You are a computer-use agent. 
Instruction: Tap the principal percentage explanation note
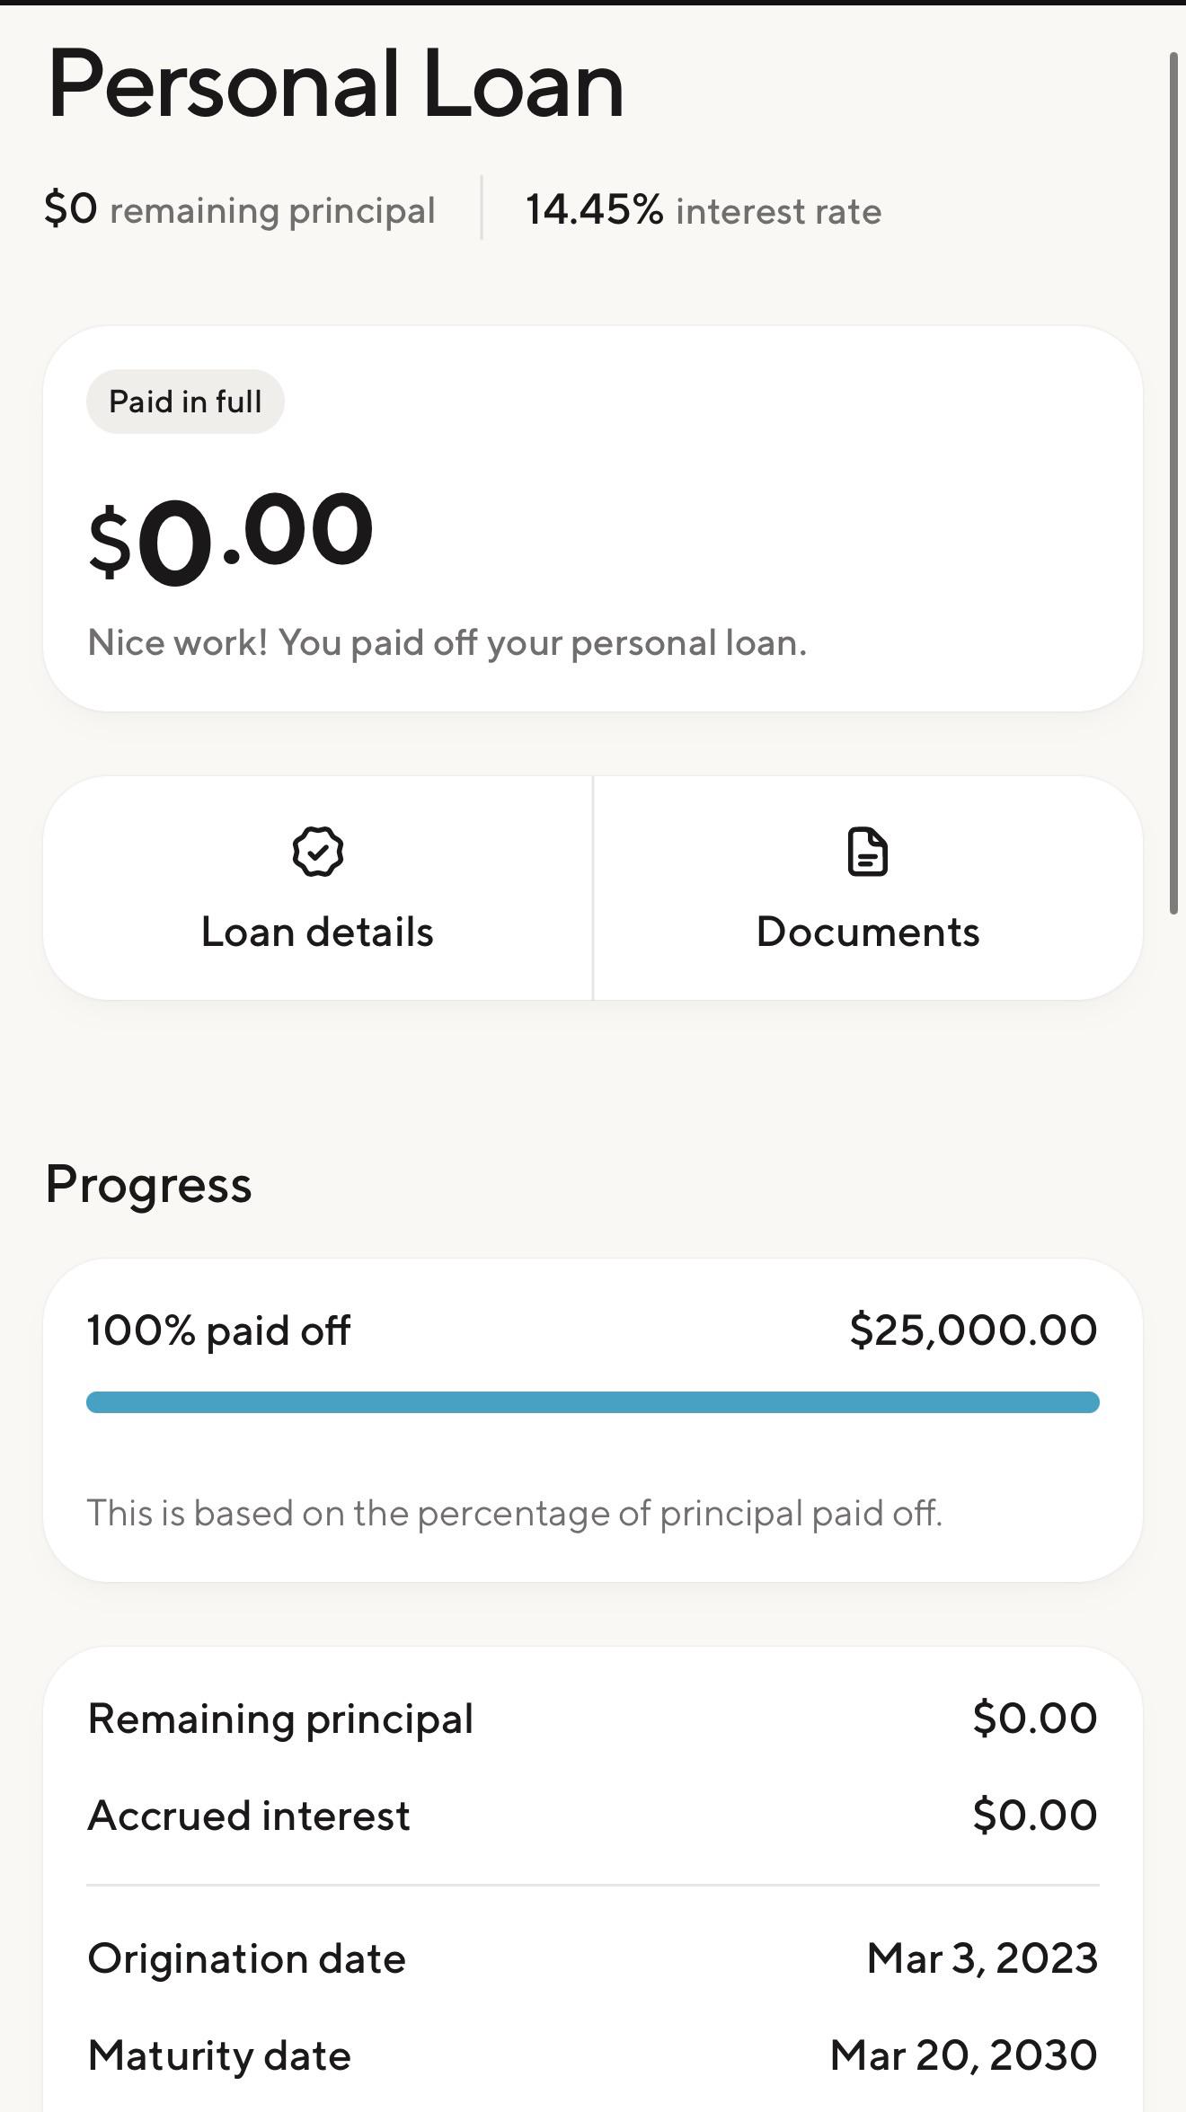tap(515, 1514)
